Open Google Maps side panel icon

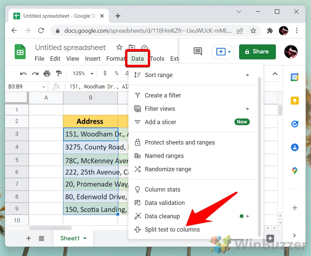pos(295,171)
